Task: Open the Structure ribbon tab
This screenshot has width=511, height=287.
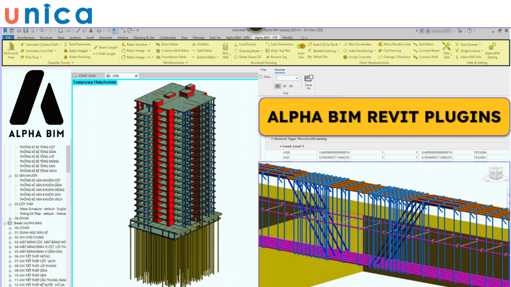Action: pyautogui.click(x=46, y=38)
